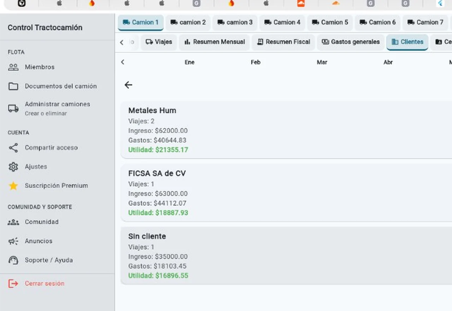Click the Suscripción Premium label
The height and width of the screenshot is (311, 452).
click(x=56, y=186)
